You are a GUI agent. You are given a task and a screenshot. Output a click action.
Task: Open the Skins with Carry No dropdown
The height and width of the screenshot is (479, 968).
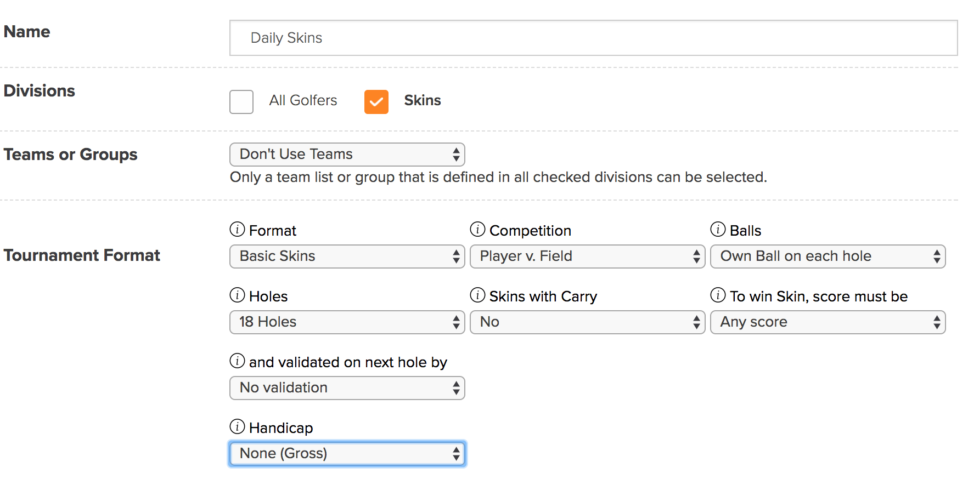[x=587, y=322]
